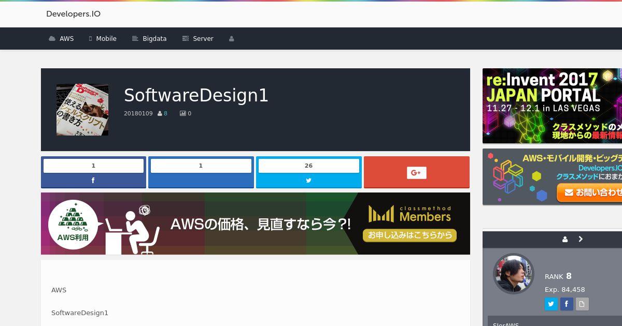Screen dimensions: 622x326
Task: Click the お申し込みはこちらから button
Action: coord(409,235)
